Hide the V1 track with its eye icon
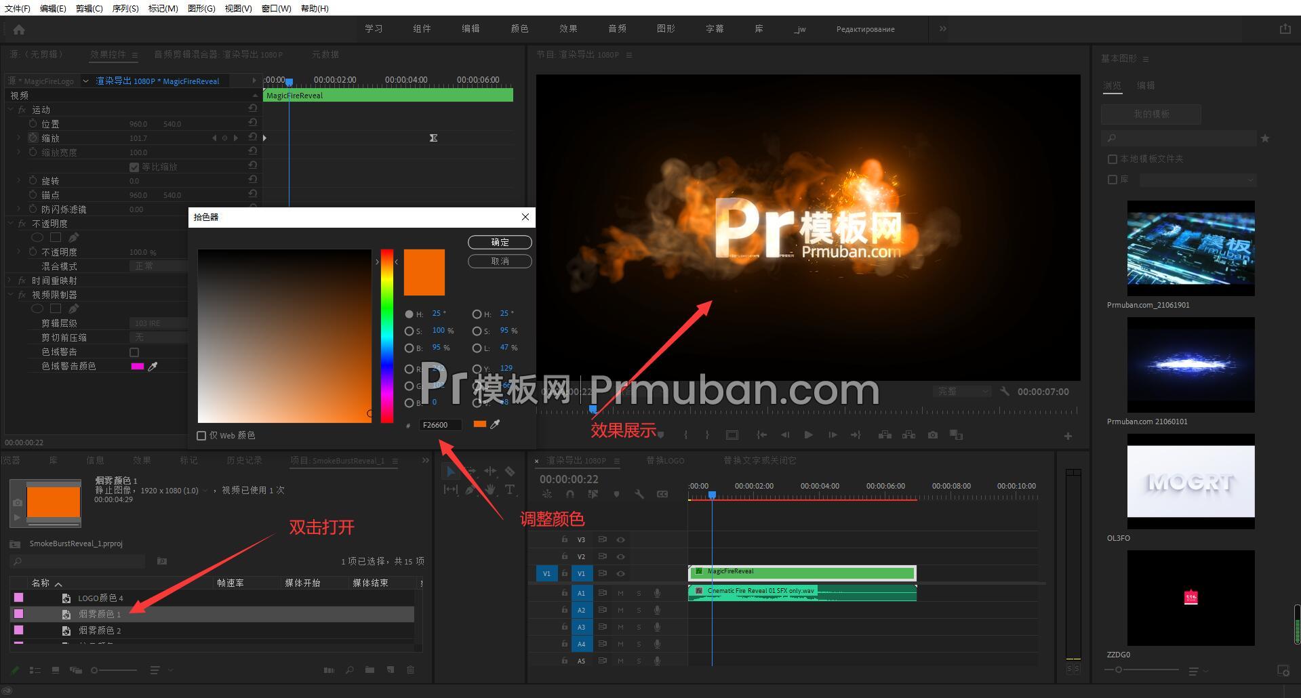 [x=620, y=573]
